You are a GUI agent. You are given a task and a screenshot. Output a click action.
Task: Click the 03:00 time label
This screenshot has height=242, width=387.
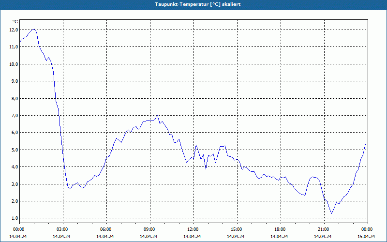tap(62, 229)
